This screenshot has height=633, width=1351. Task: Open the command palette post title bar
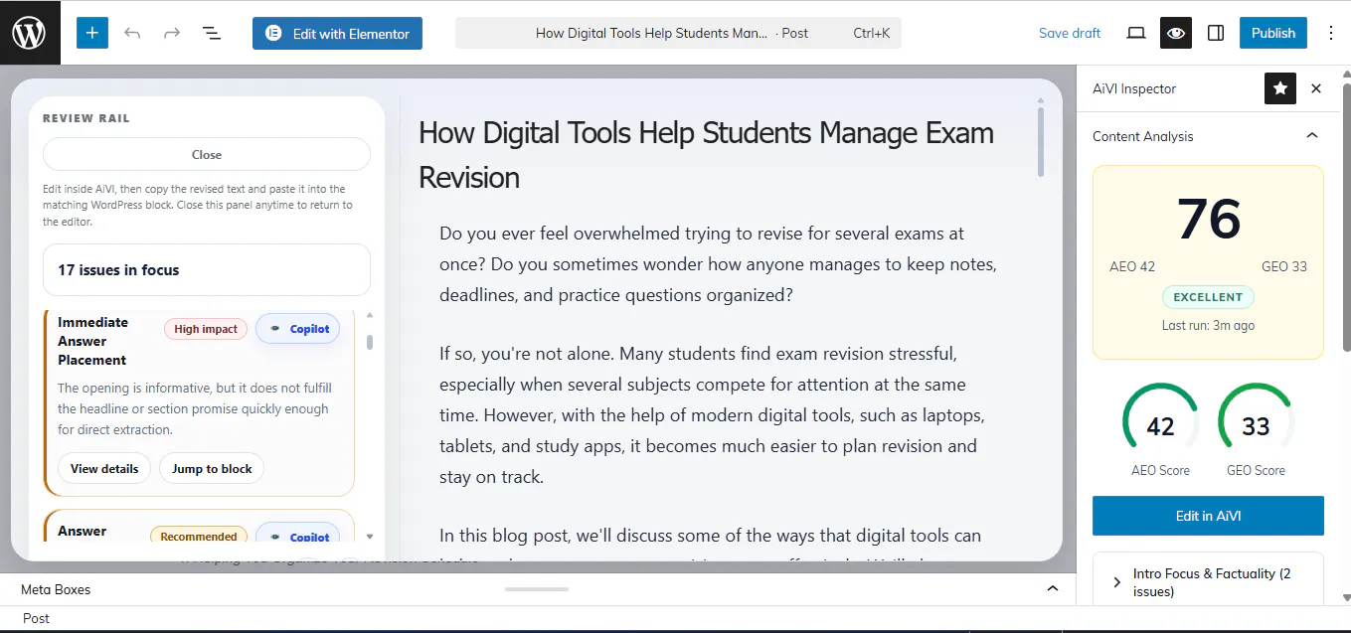click(678, 33)
